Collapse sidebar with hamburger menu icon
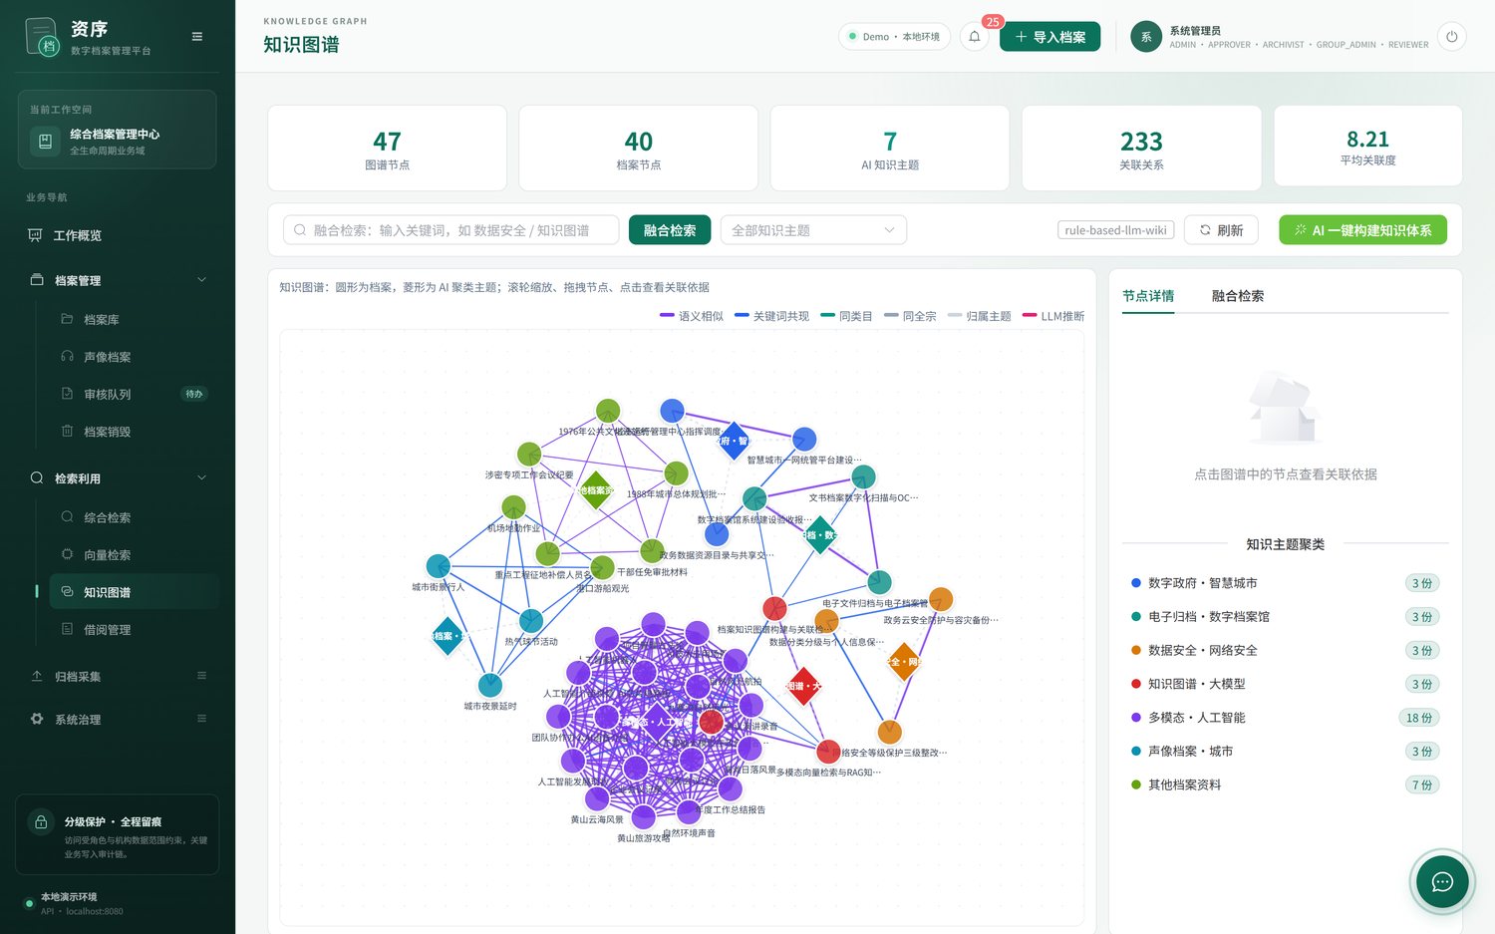The width and height of the screenshot is (1495, 934). [197, 37]
